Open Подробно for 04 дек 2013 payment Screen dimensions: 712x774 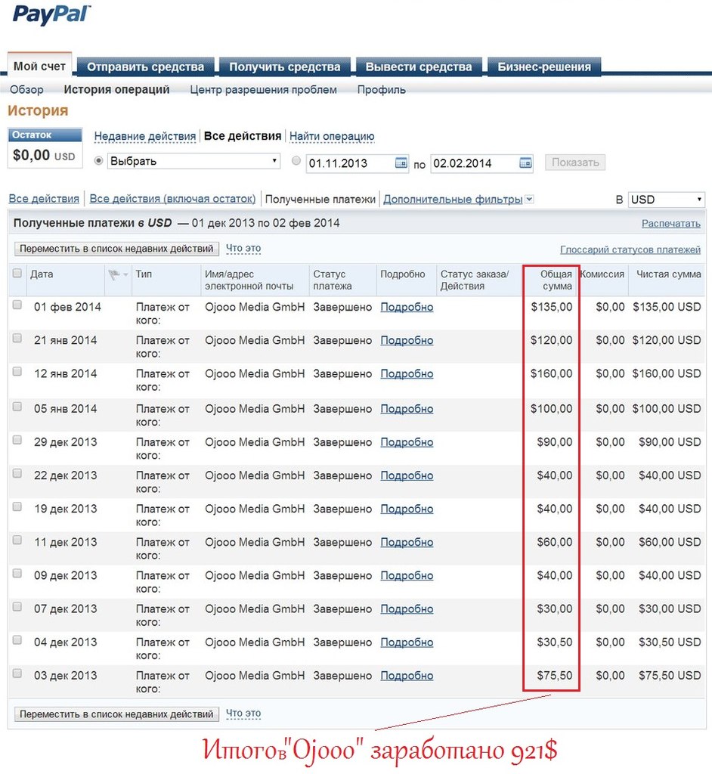point(407,642)
